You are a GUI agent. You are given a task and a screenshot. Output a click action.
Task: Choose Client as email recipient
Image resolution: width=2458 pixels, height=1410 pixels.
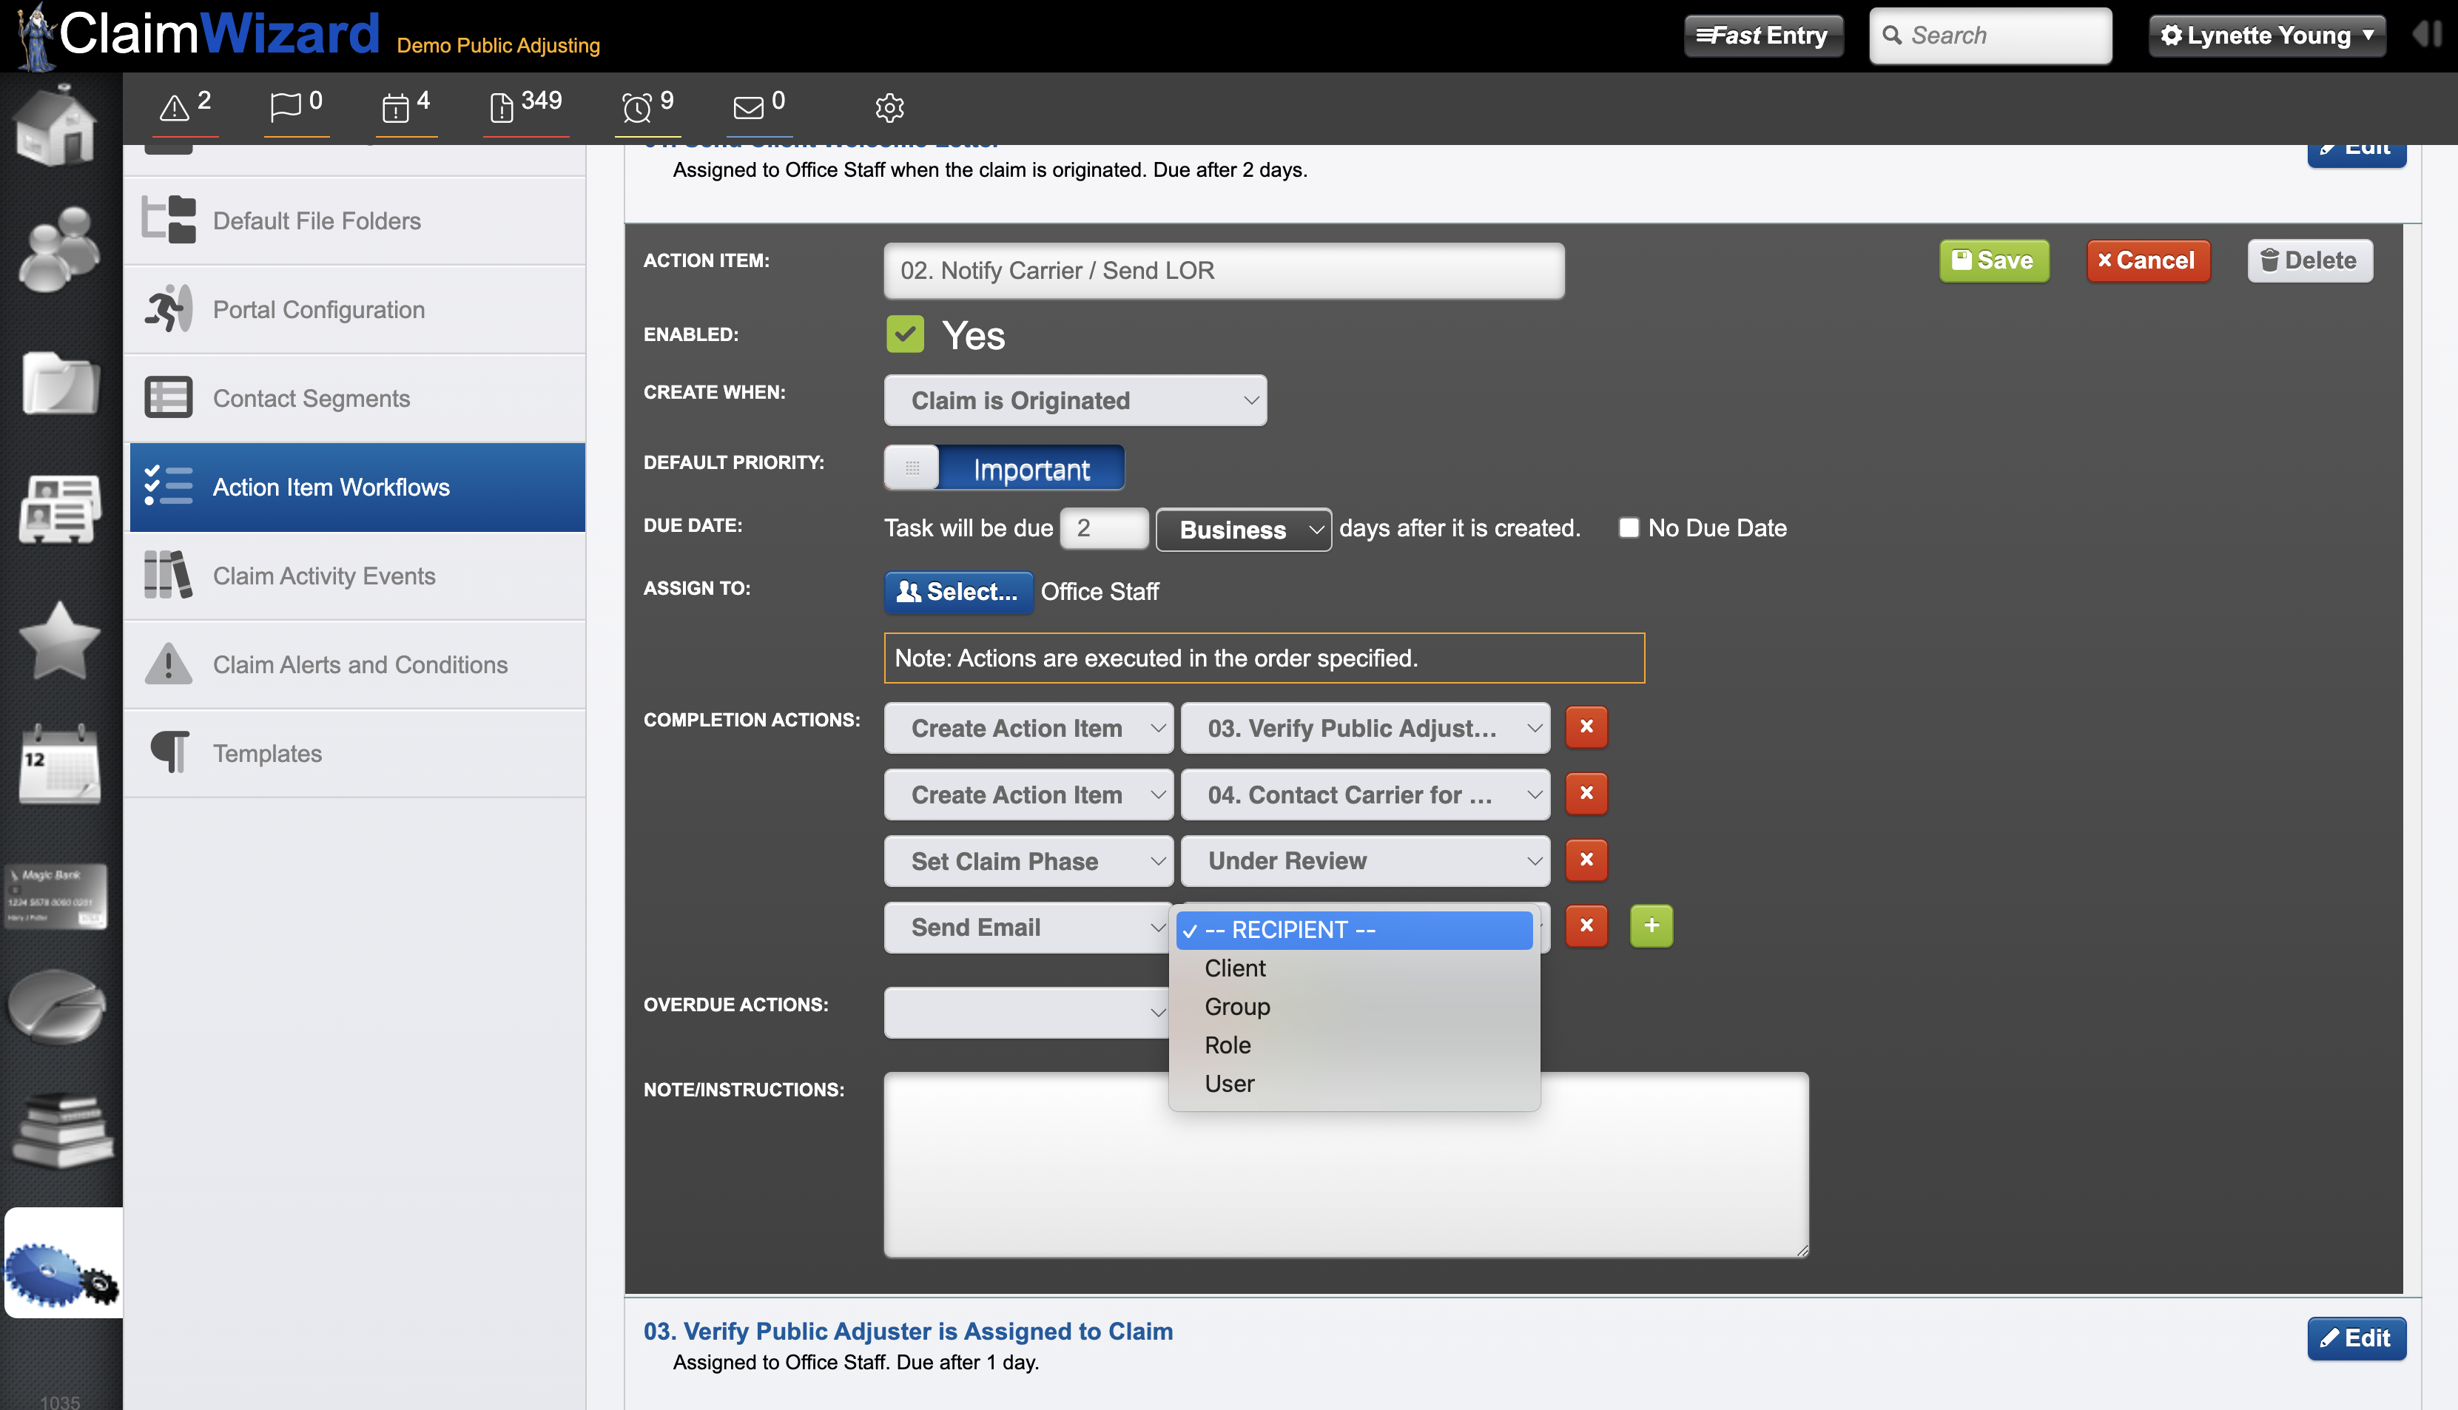1354,968
